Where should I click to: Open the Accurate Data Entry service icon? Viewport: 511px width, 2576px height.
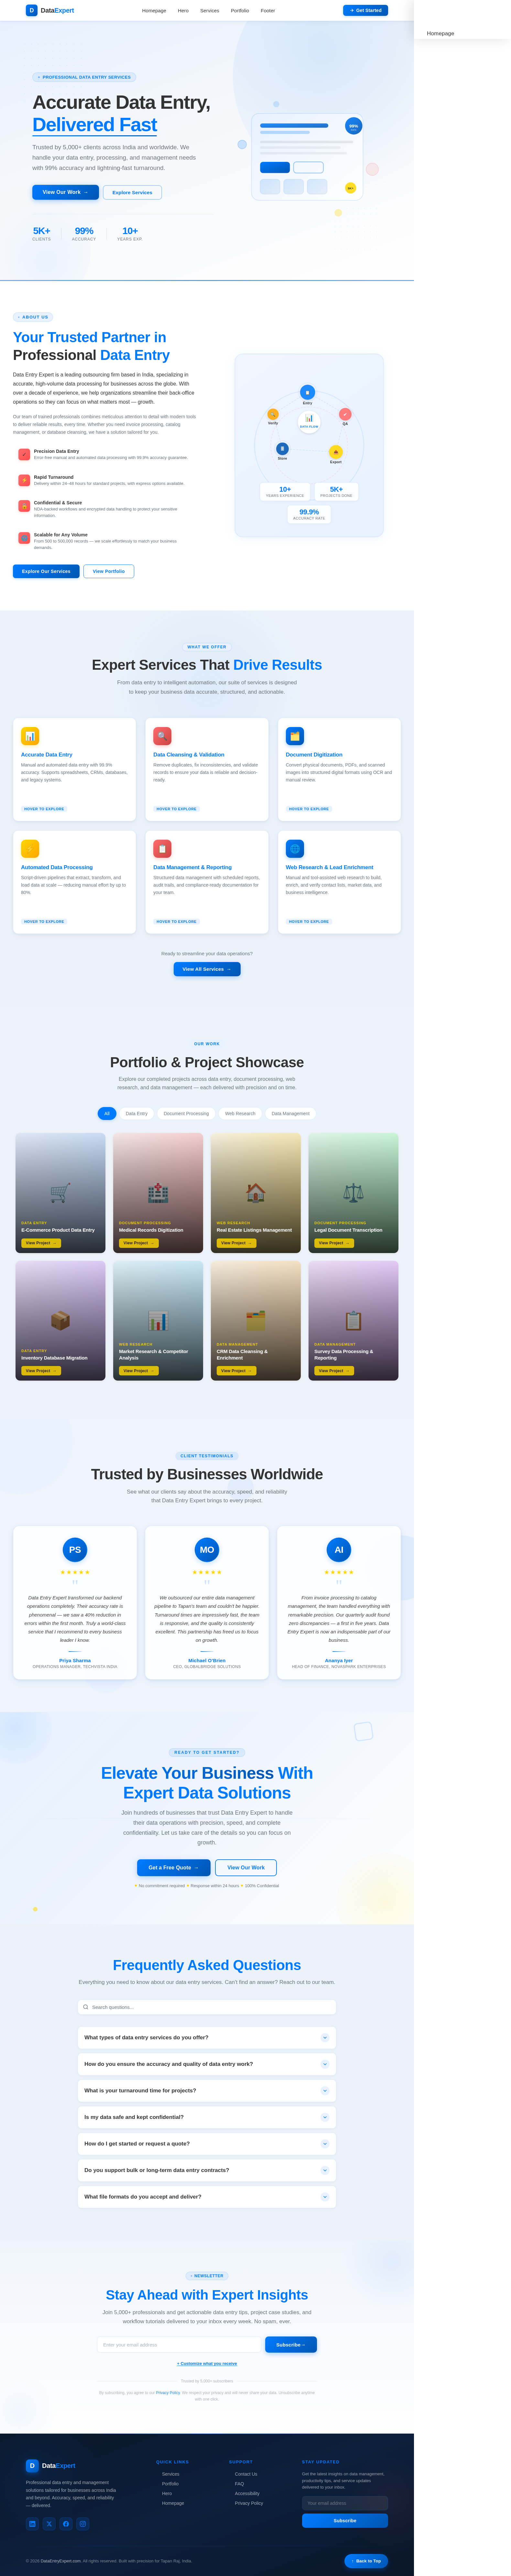coord(30,736)
